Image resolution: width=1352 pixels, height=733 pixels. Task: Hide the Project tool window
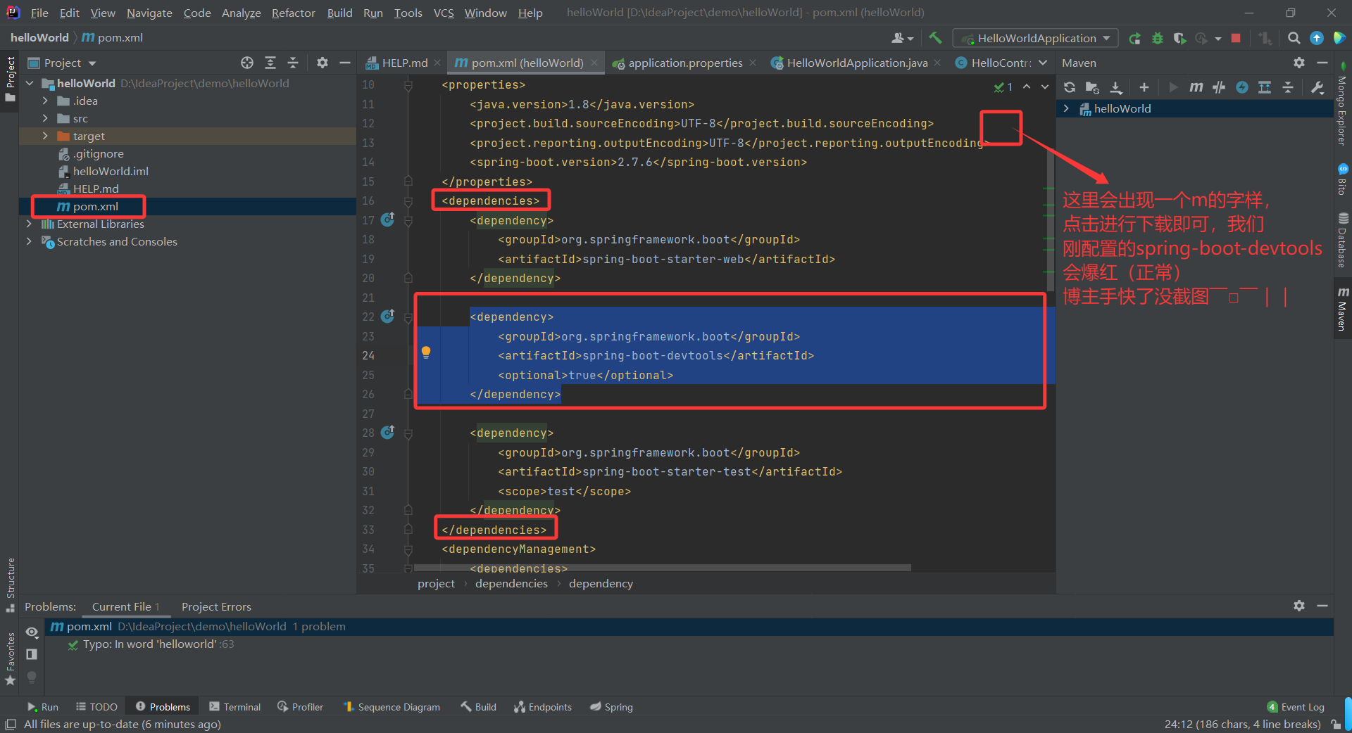pos(345,63)
